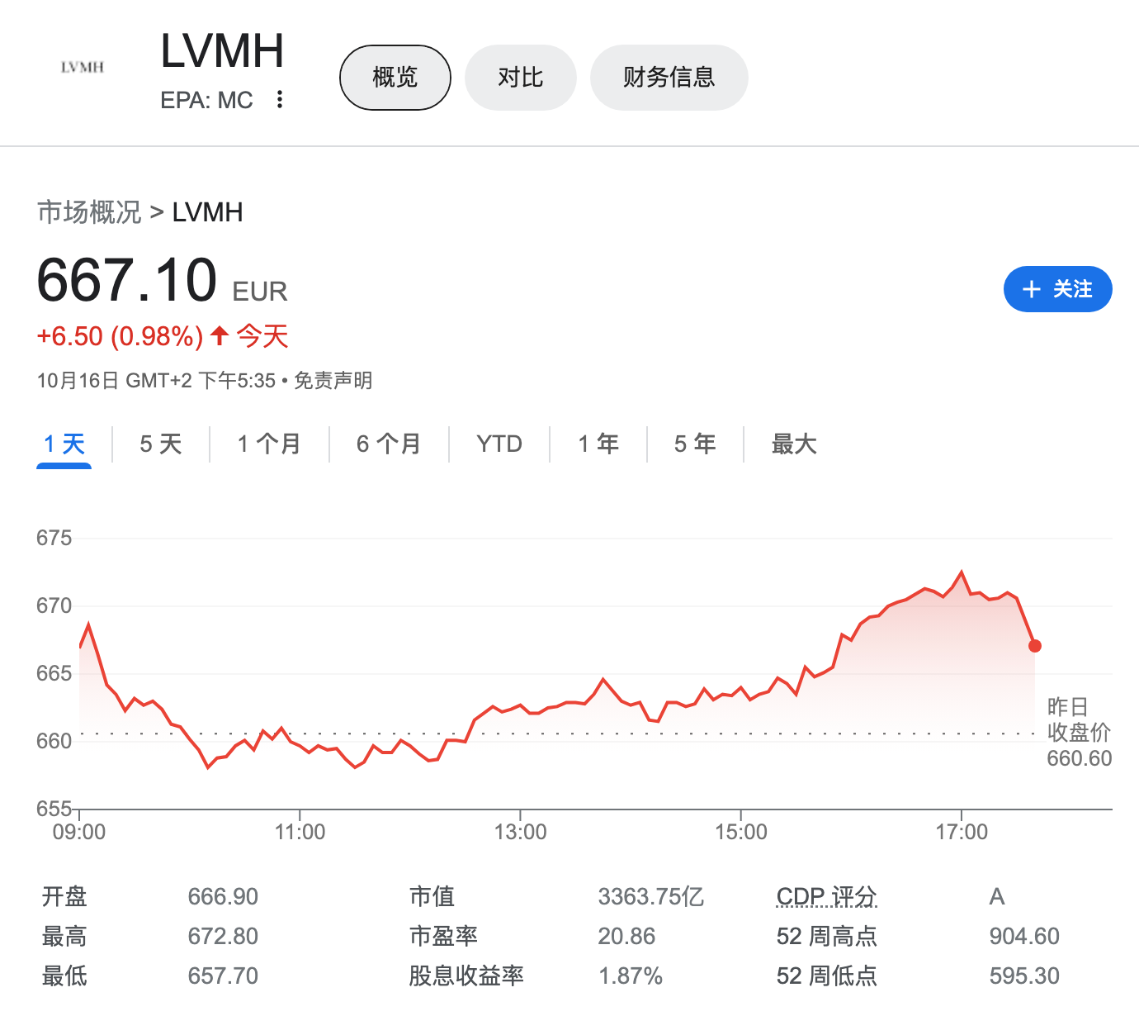
Task: Open the 财务信息 tab
Action: point(669,78)
